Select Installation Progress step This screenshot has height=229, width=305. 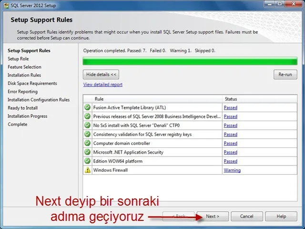point(28,116)
